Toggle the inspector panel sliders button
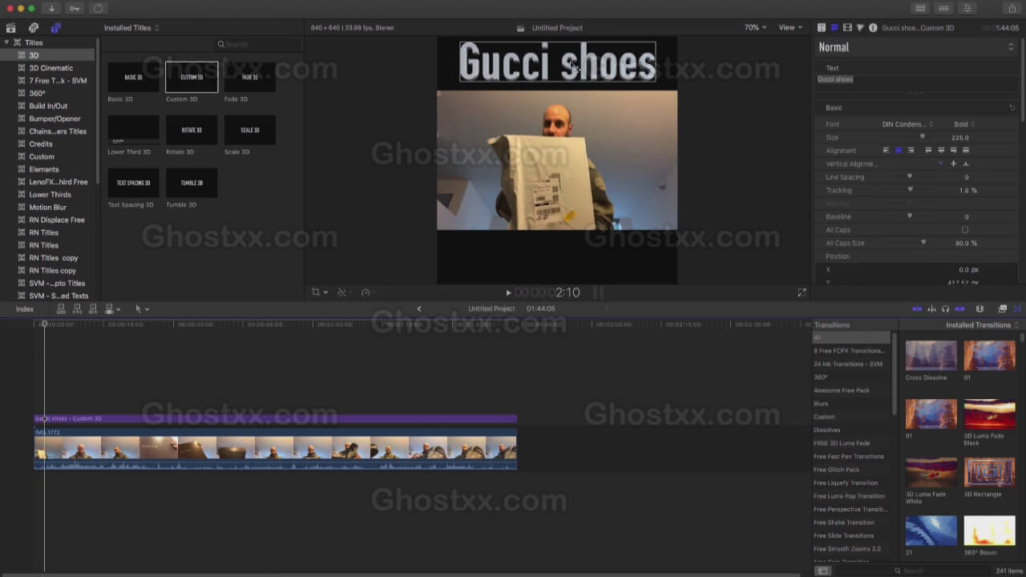Viewport: 1026px width, 577px height. point(968,8)
